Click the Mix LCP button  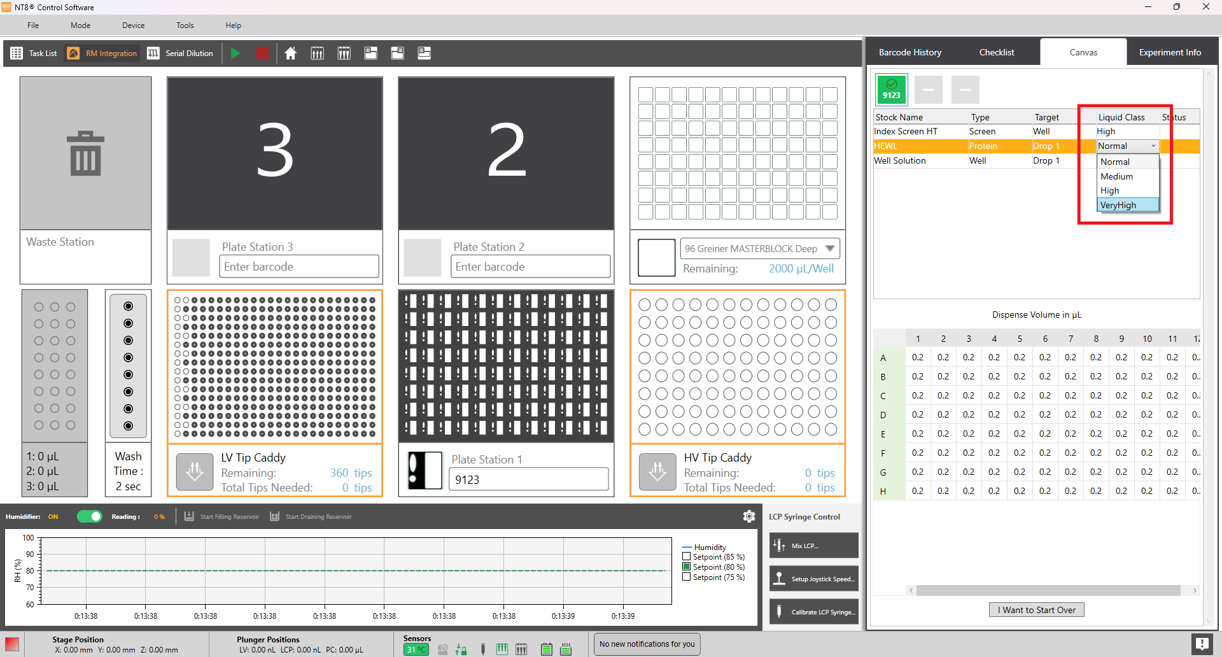813,546
